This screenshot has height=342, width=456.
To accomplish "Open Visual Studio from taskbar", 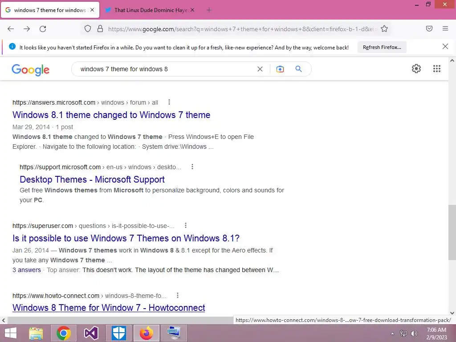I will tap(91, 333).
